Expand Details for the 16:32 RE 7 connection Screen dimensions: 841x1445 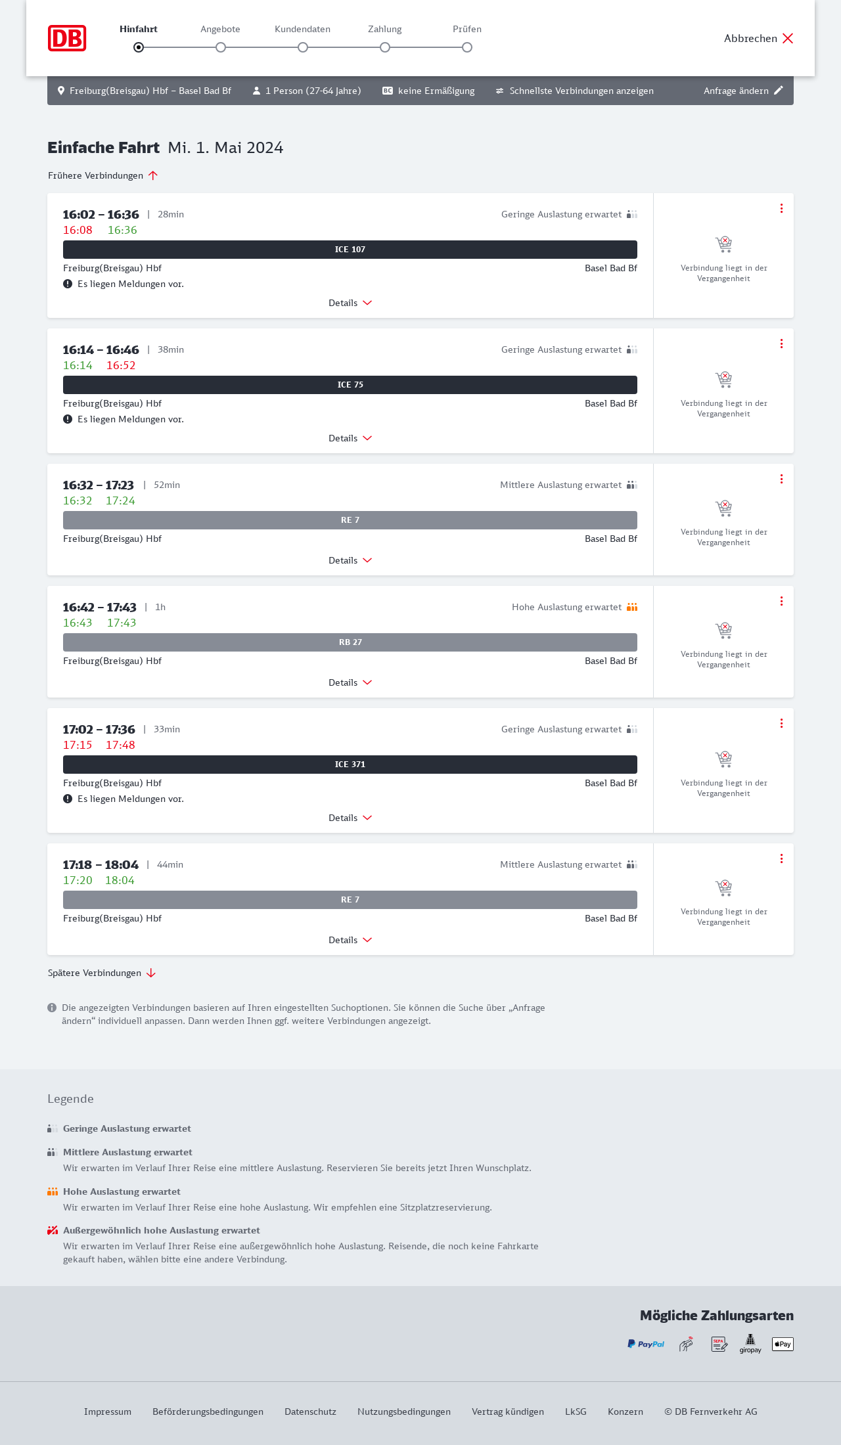click(x=350, y=560)
